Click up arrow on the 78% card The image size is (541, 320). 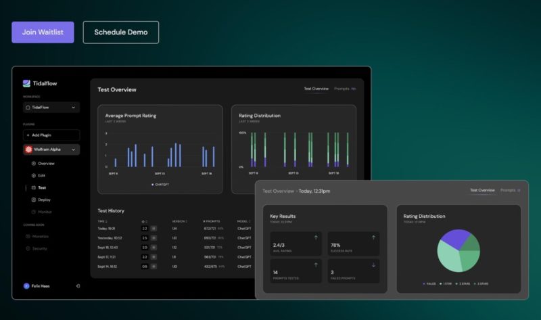click(373, 237)
